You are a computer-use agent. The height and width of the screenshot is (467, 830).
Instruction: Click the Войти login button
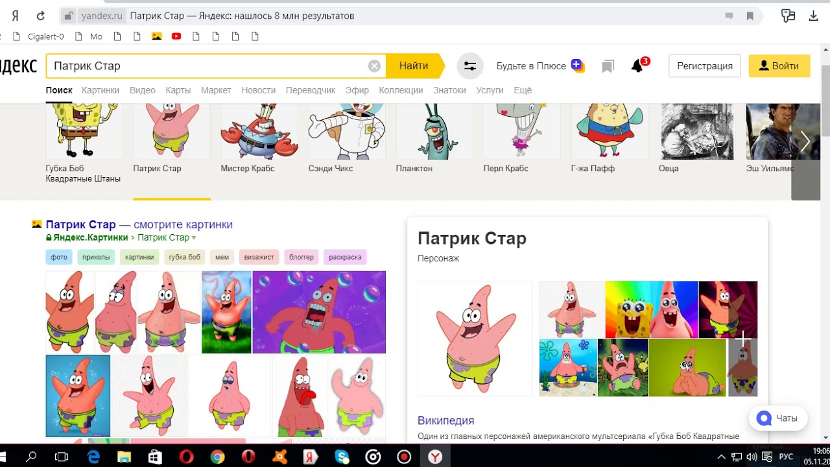coord(779,66)
